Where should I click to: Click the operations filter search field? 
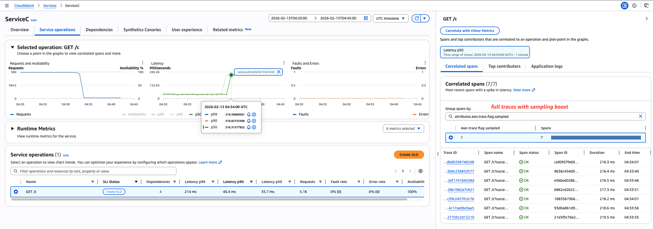coord(93,171)
